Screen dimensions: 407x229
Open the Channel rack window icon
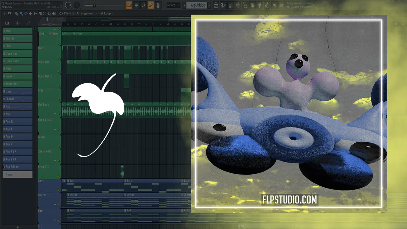pyautogui.click(x=231, y=5)
